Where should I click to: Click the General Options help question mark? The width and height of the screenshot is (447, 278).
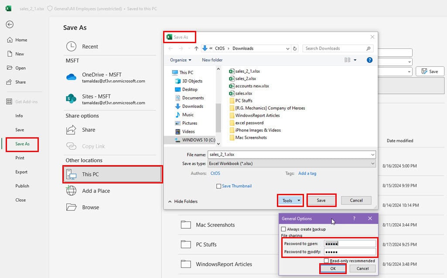[355, 218]
